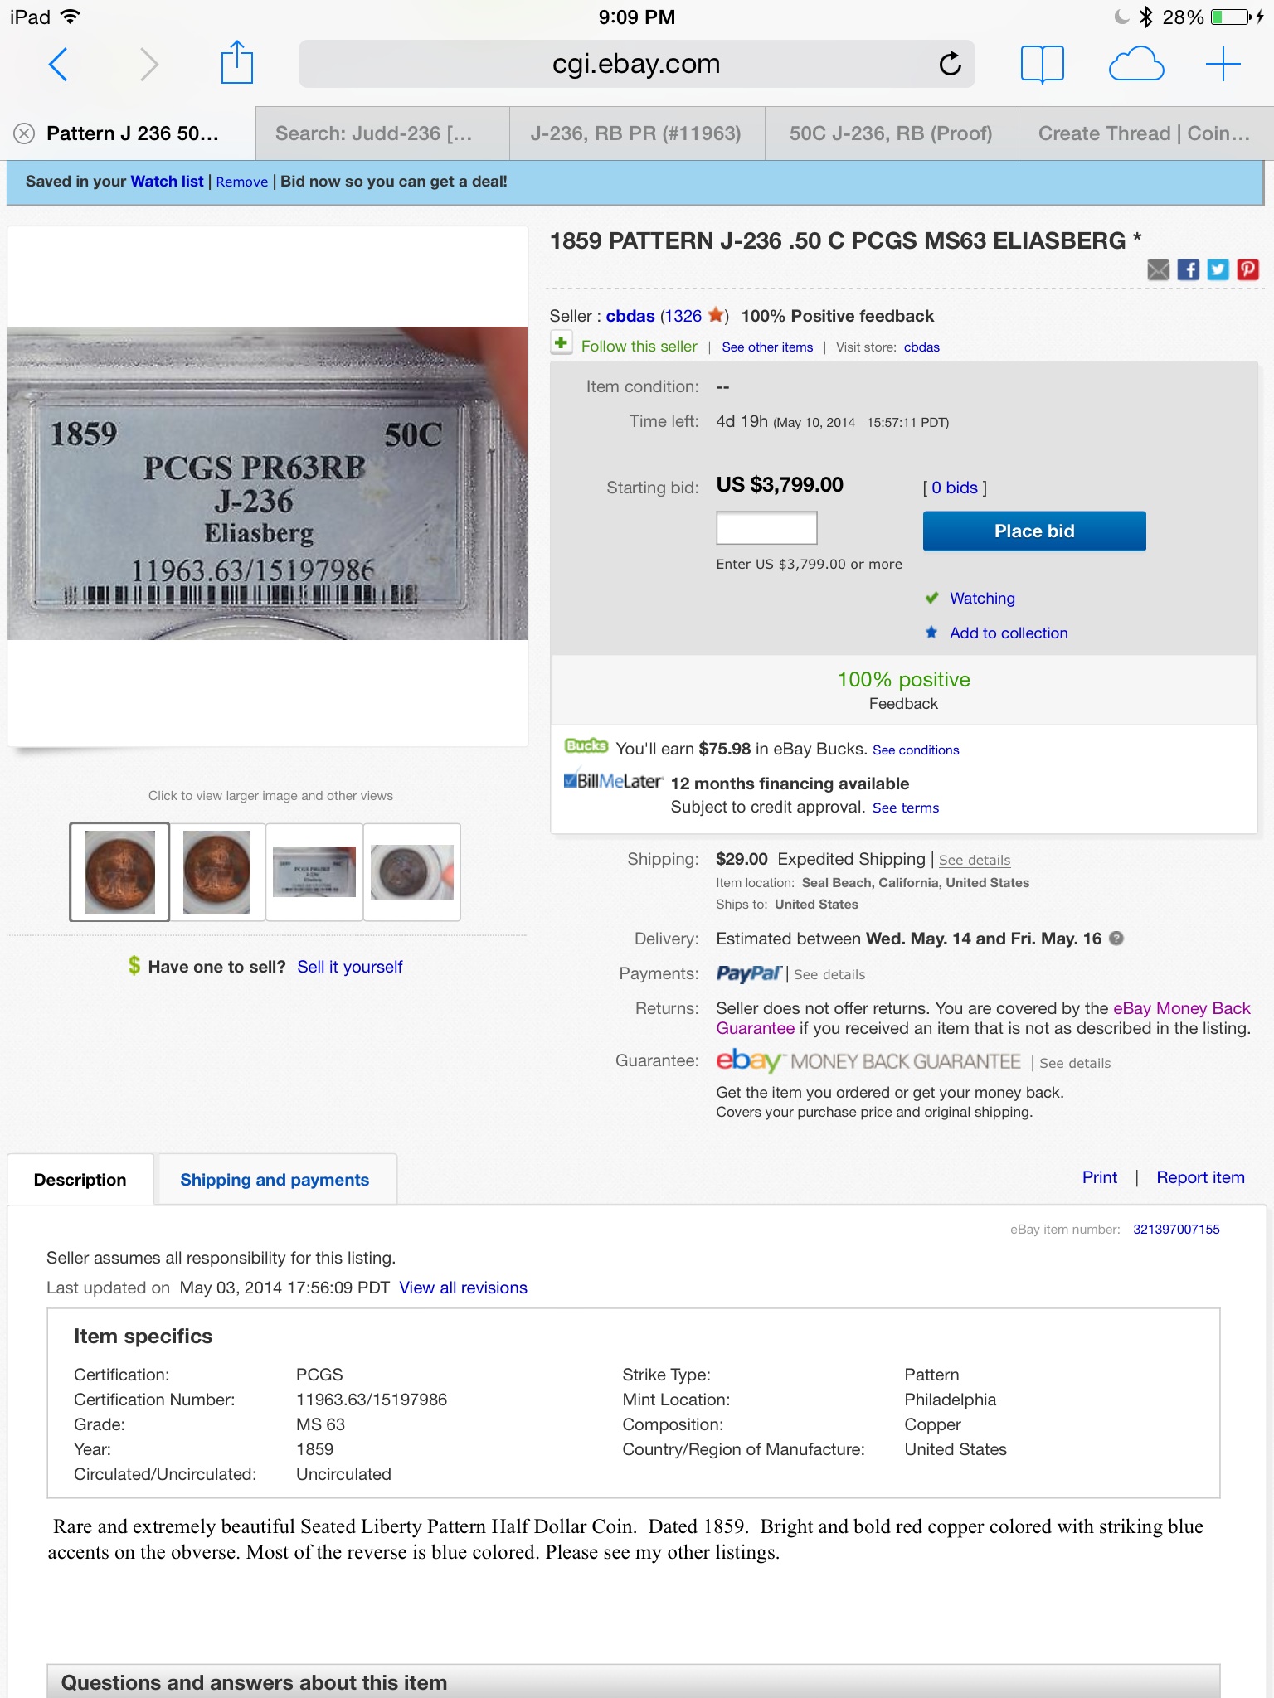Open iCloud tabs cloud icon
Screen dimensions: 1274x1698
[1136, 64]
